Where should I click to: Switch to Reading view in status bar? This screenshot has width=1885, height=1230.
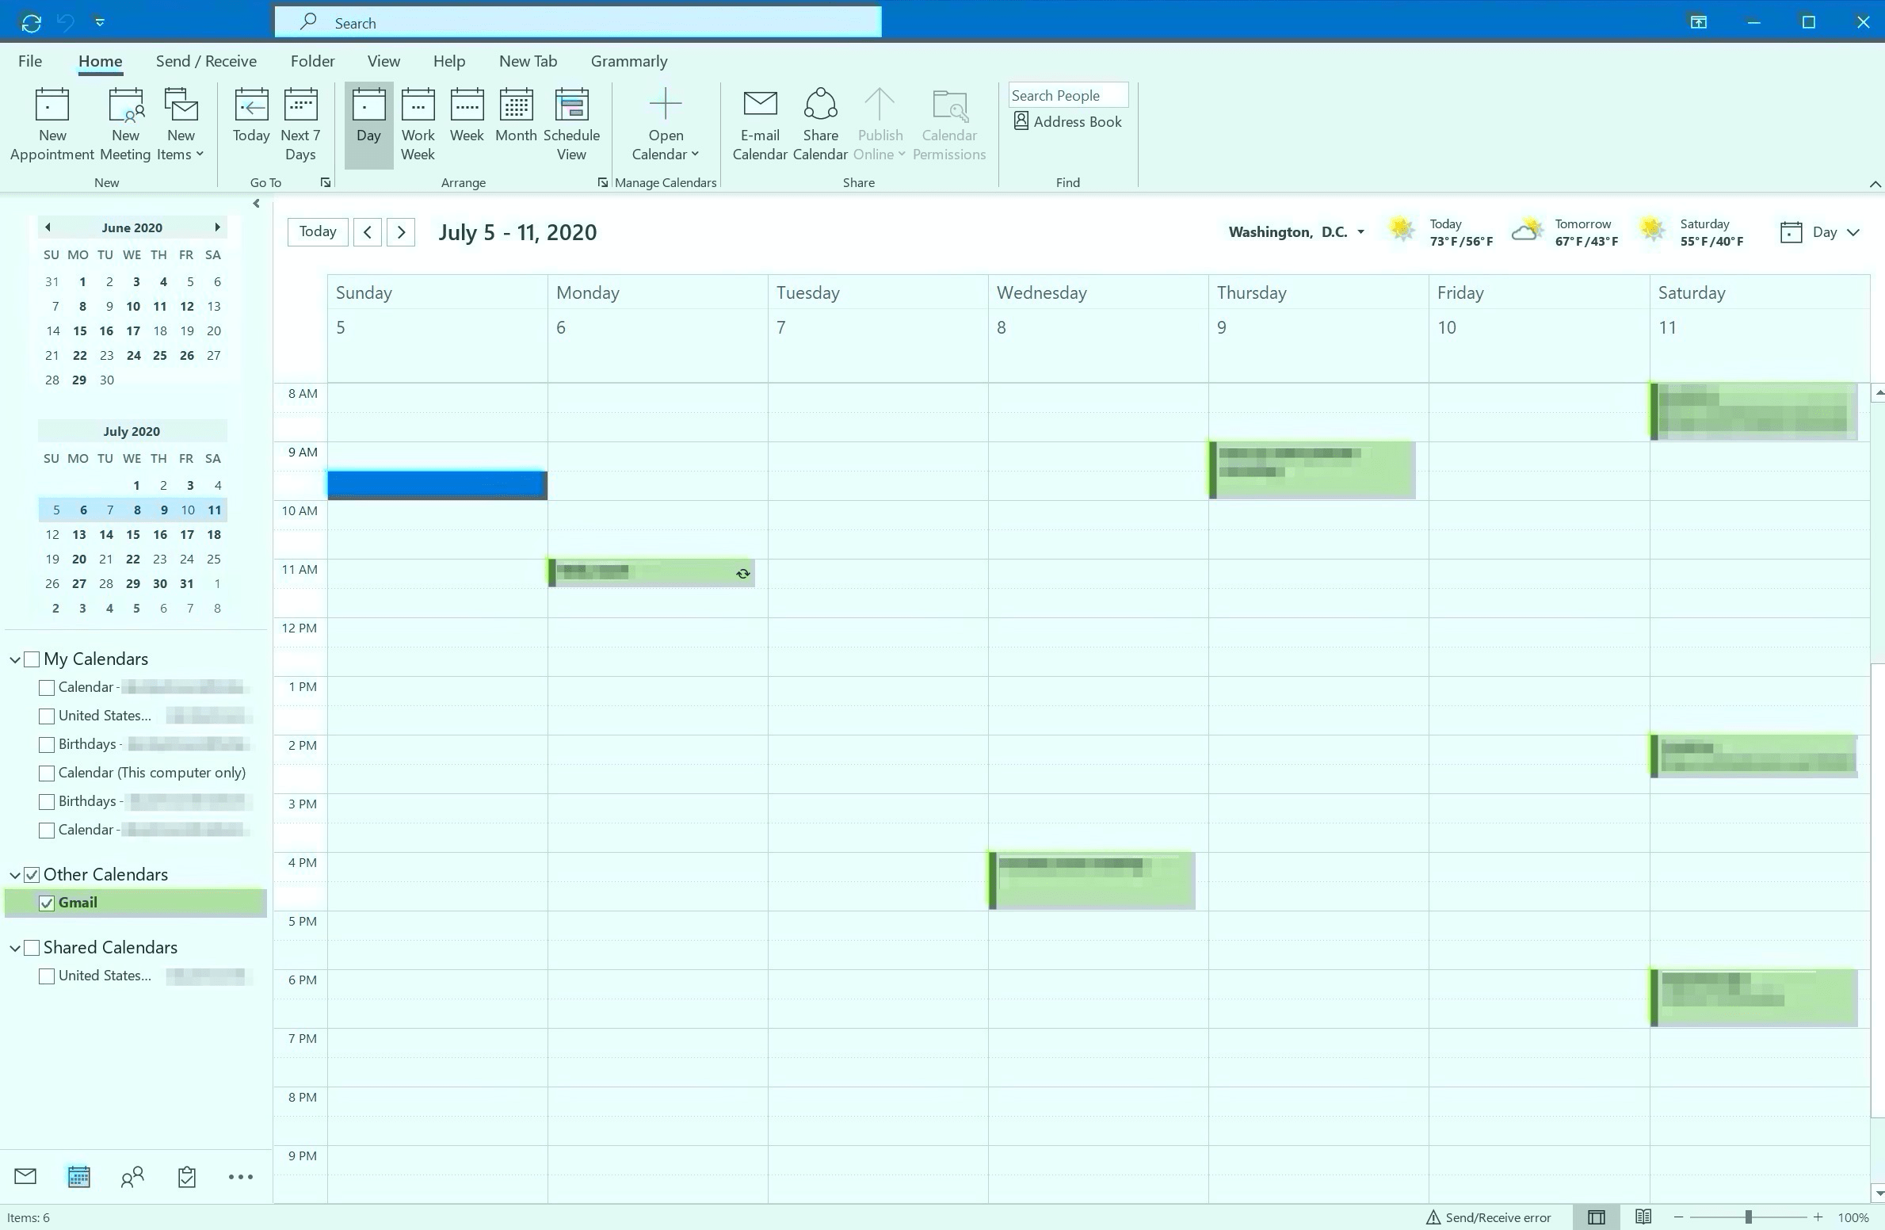click(1643, 1217)
